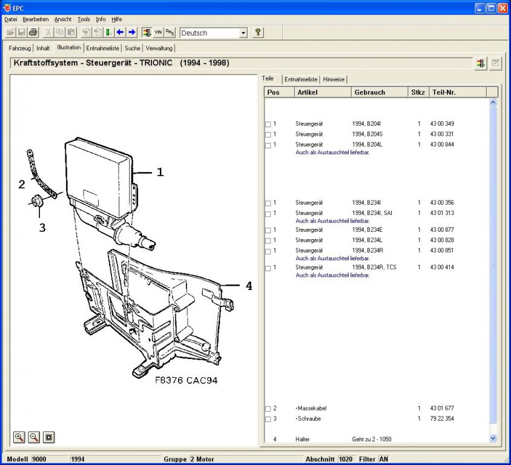Zoom out on the illustration
This screenshot has width=511, height=465.
[x=34, y=437]
